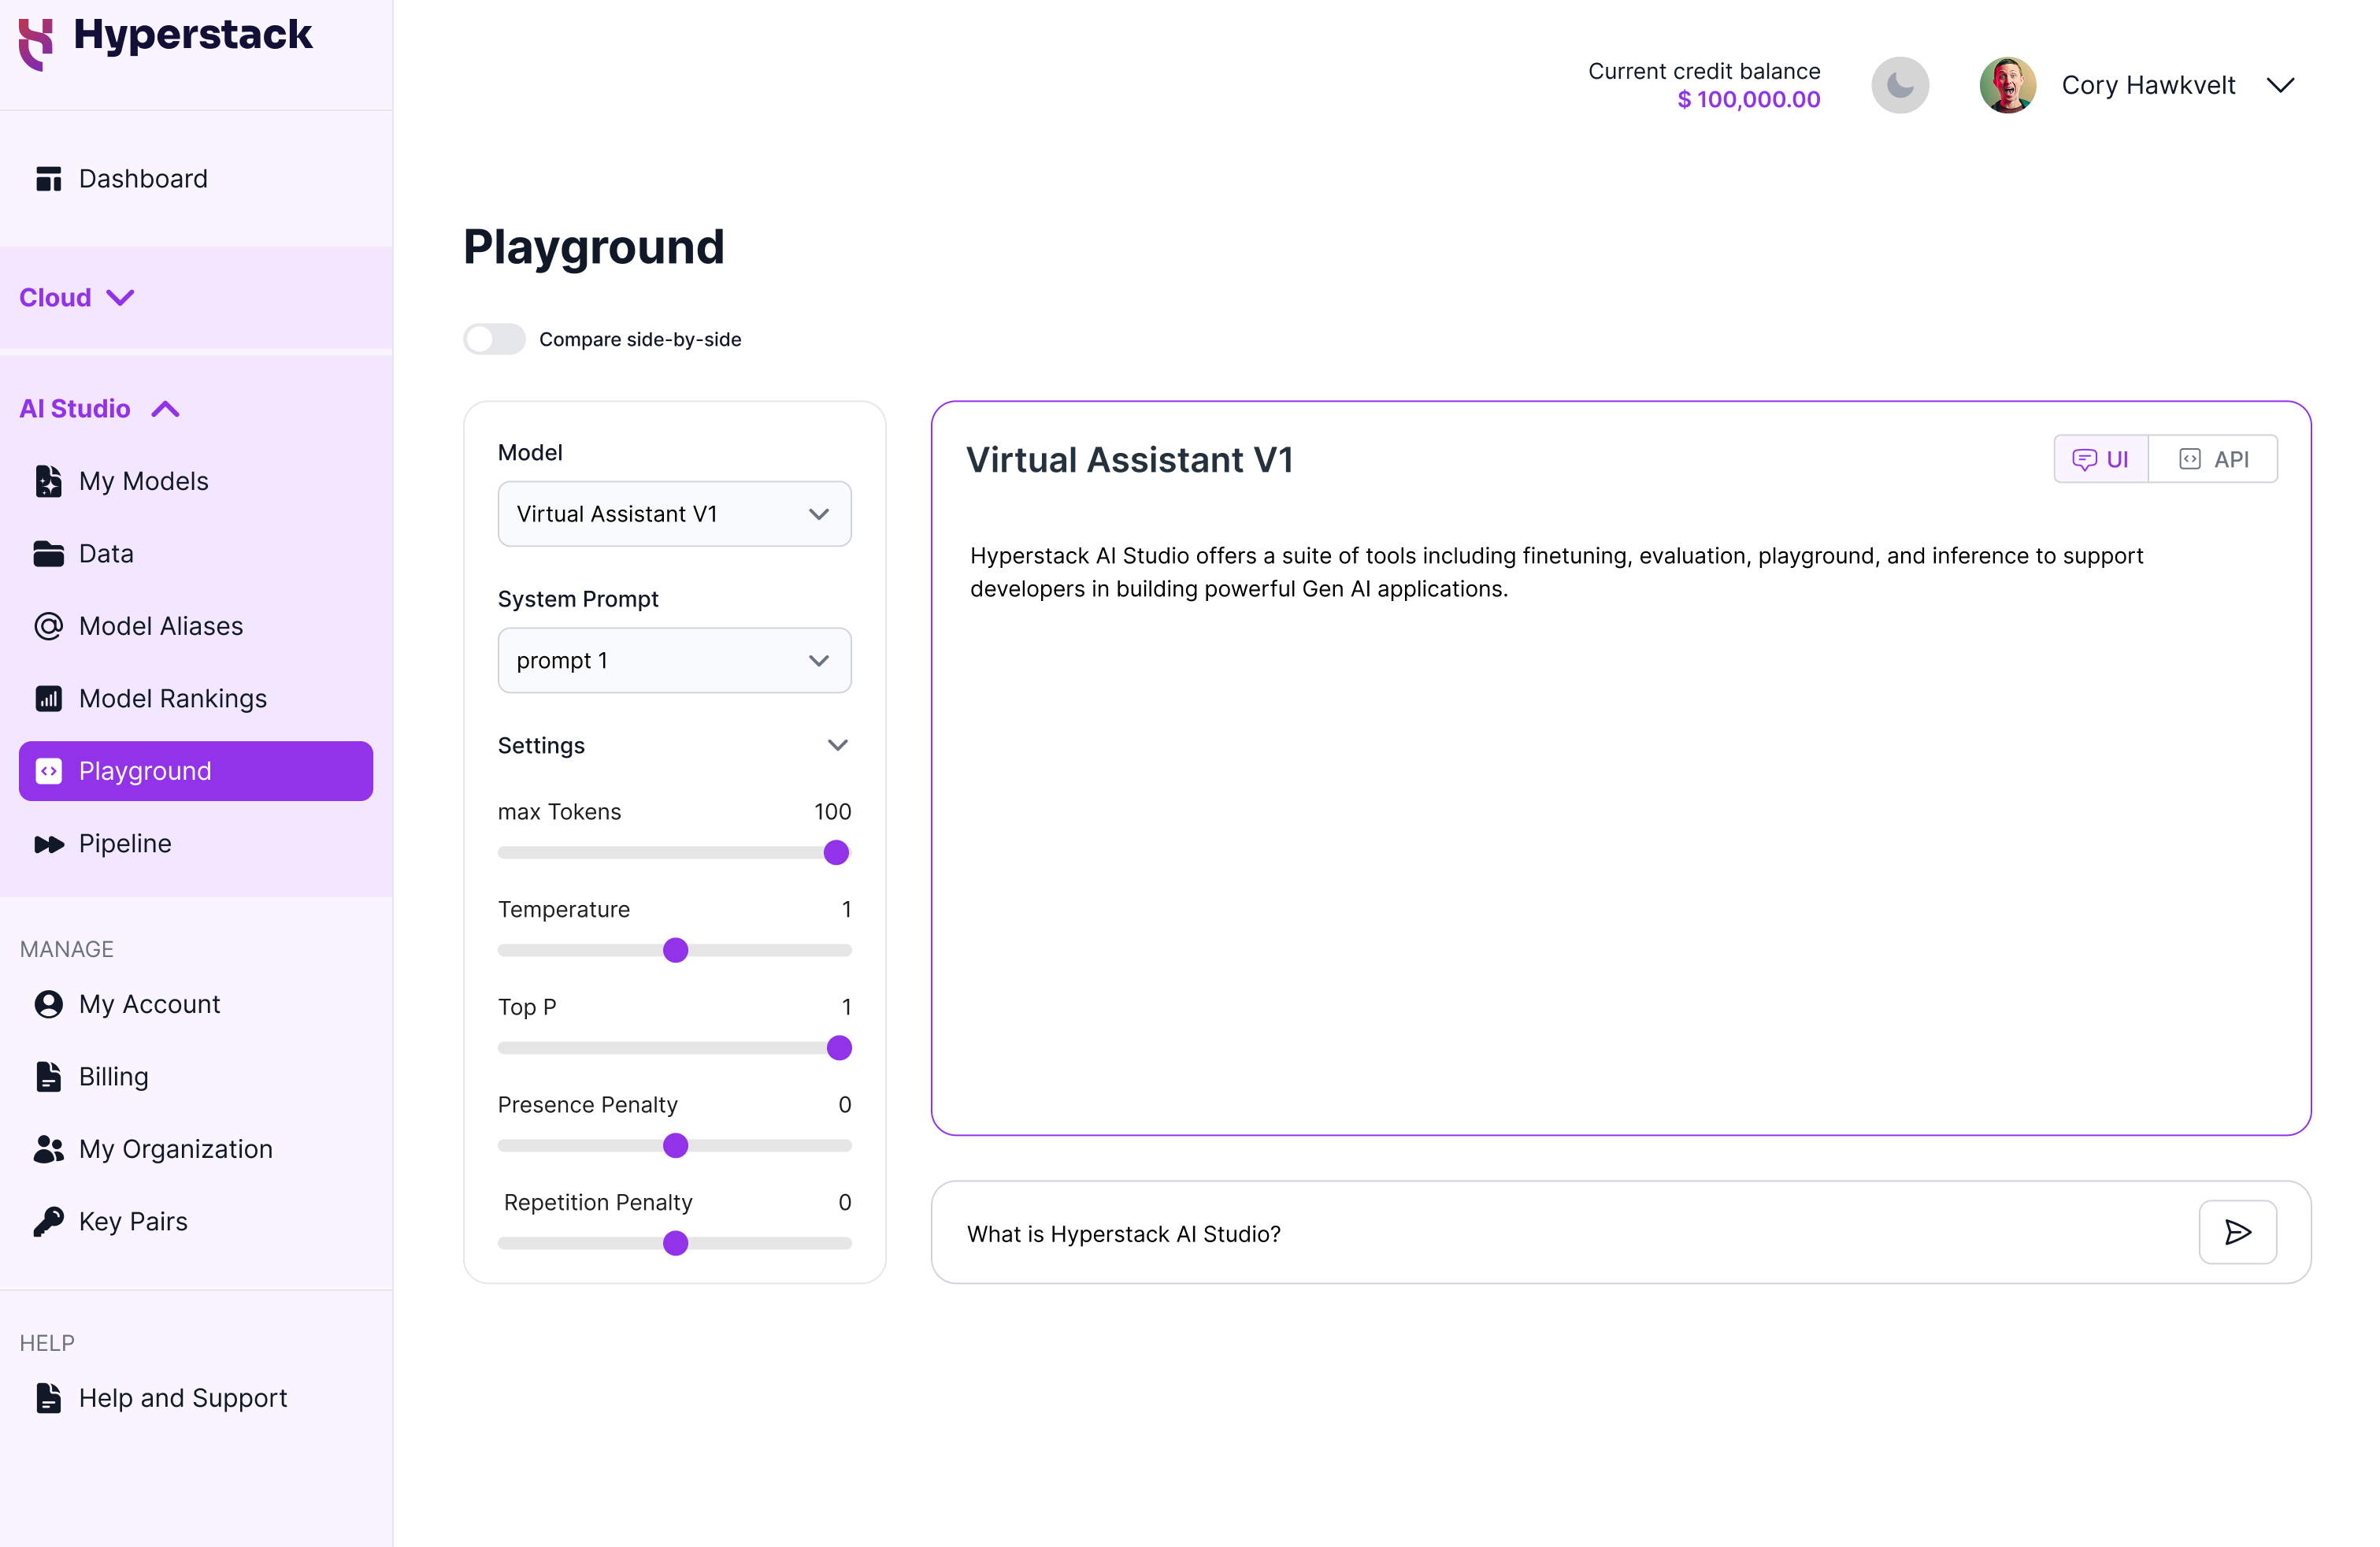Click the Dashboard grid icon
This screenshot has width=2380, height=1547.
coord(48,179)
